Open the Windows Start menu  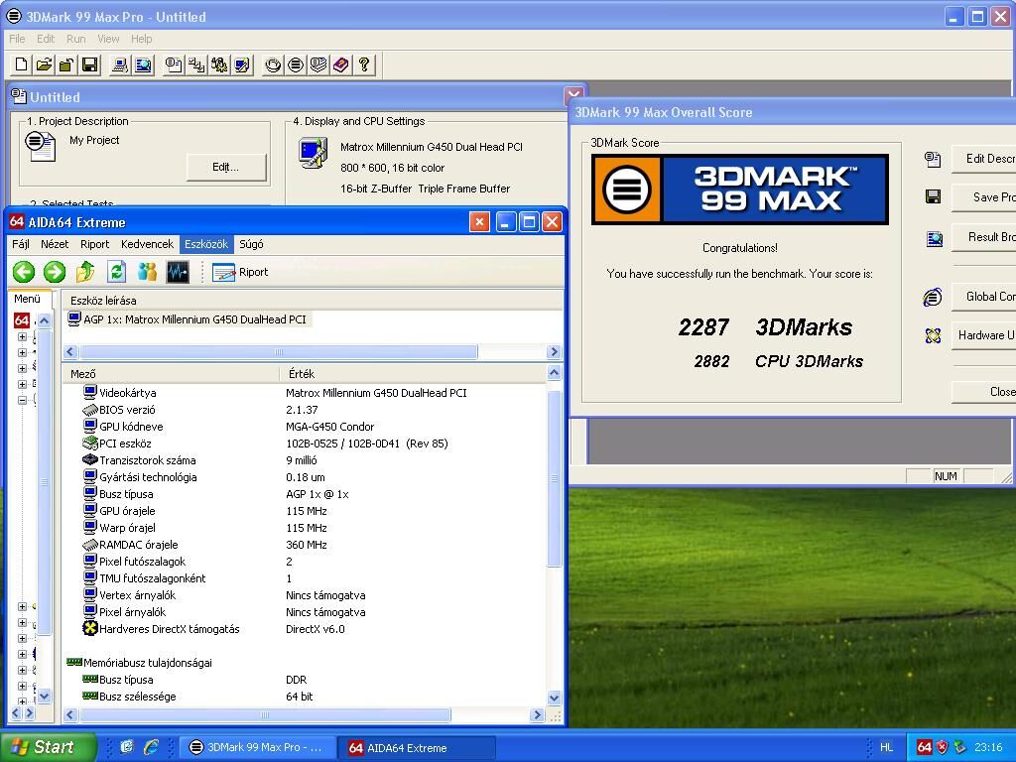[x=48, y=747]
